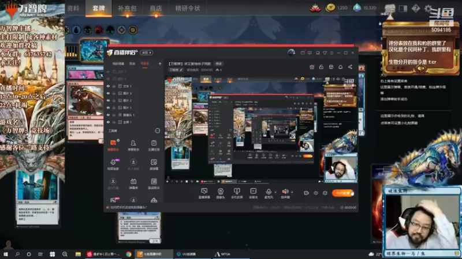The width and height of the screenshot is (462, 259).
Task: Hide the 全屏 1 layer with its eye
Action: pos(108,122)
